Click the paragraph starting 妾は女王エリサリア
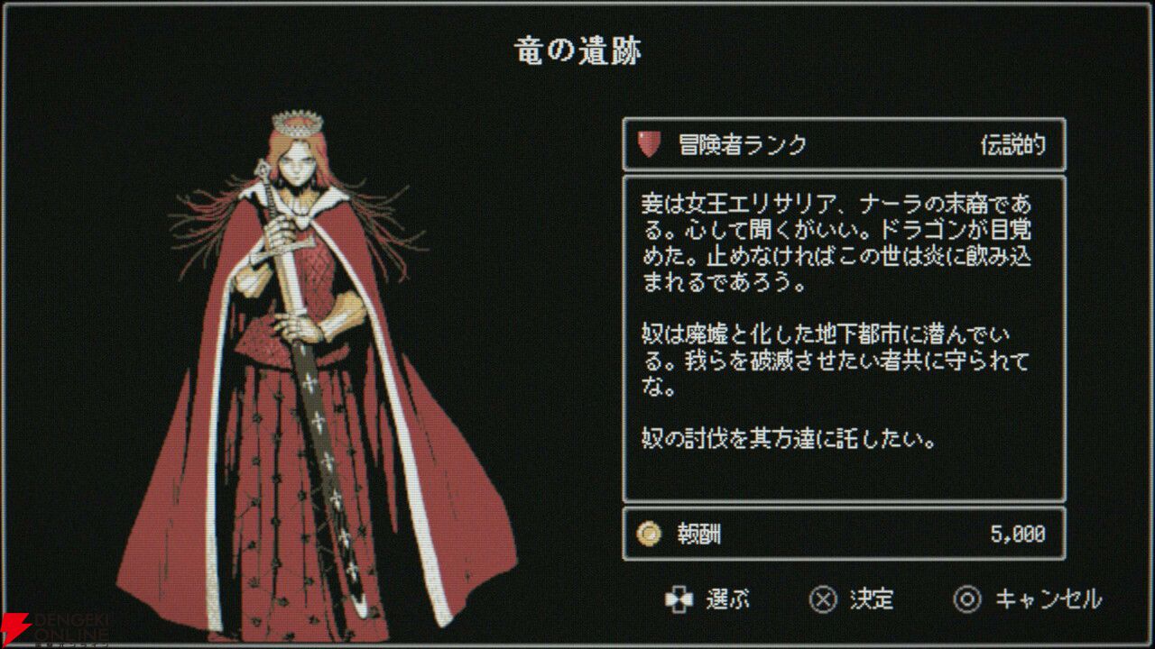 (836, 241)
